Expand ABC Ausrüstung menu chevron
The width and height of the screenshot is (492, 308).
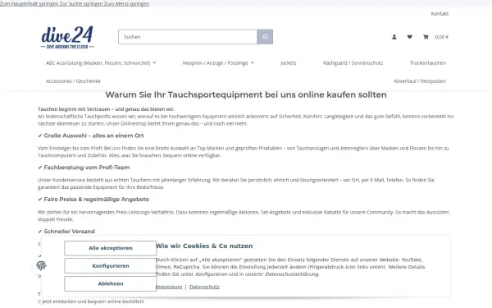click(x=154, y=63)
